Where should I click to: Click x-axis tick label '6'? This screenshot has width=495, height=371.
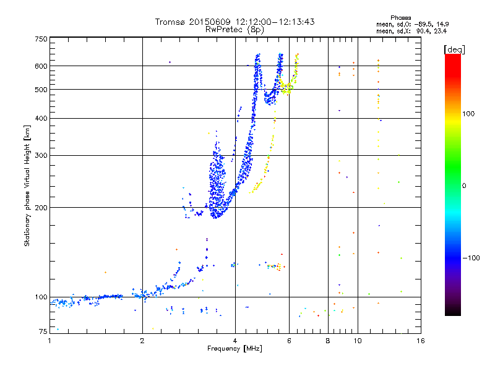pos(289,341)
